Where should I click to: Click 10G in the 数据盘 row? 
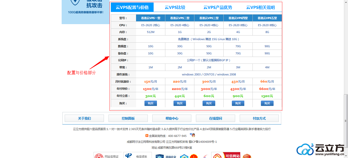[x=151, y=46]
